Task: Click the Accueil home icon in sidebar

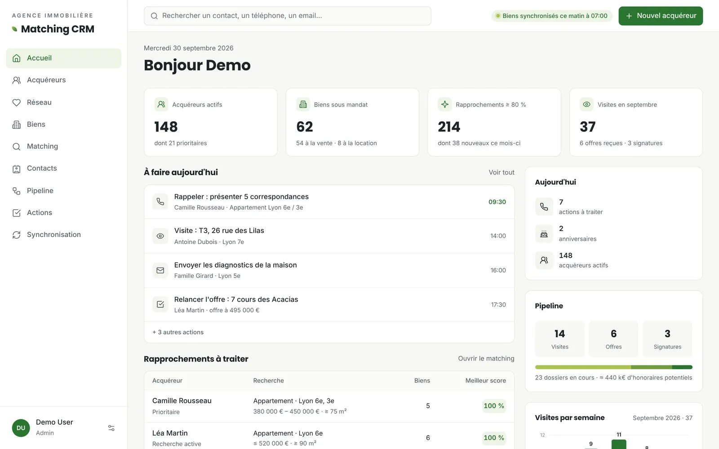Action: 17,58
